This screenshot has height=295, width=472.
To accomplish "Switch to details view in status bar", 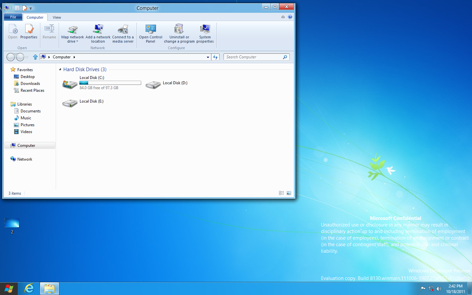I will coord(281,193).
